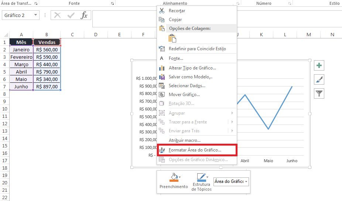Select Recortar in the context menu
The image size is (342, 201).
pyautogui.click(x=177, y=11)
